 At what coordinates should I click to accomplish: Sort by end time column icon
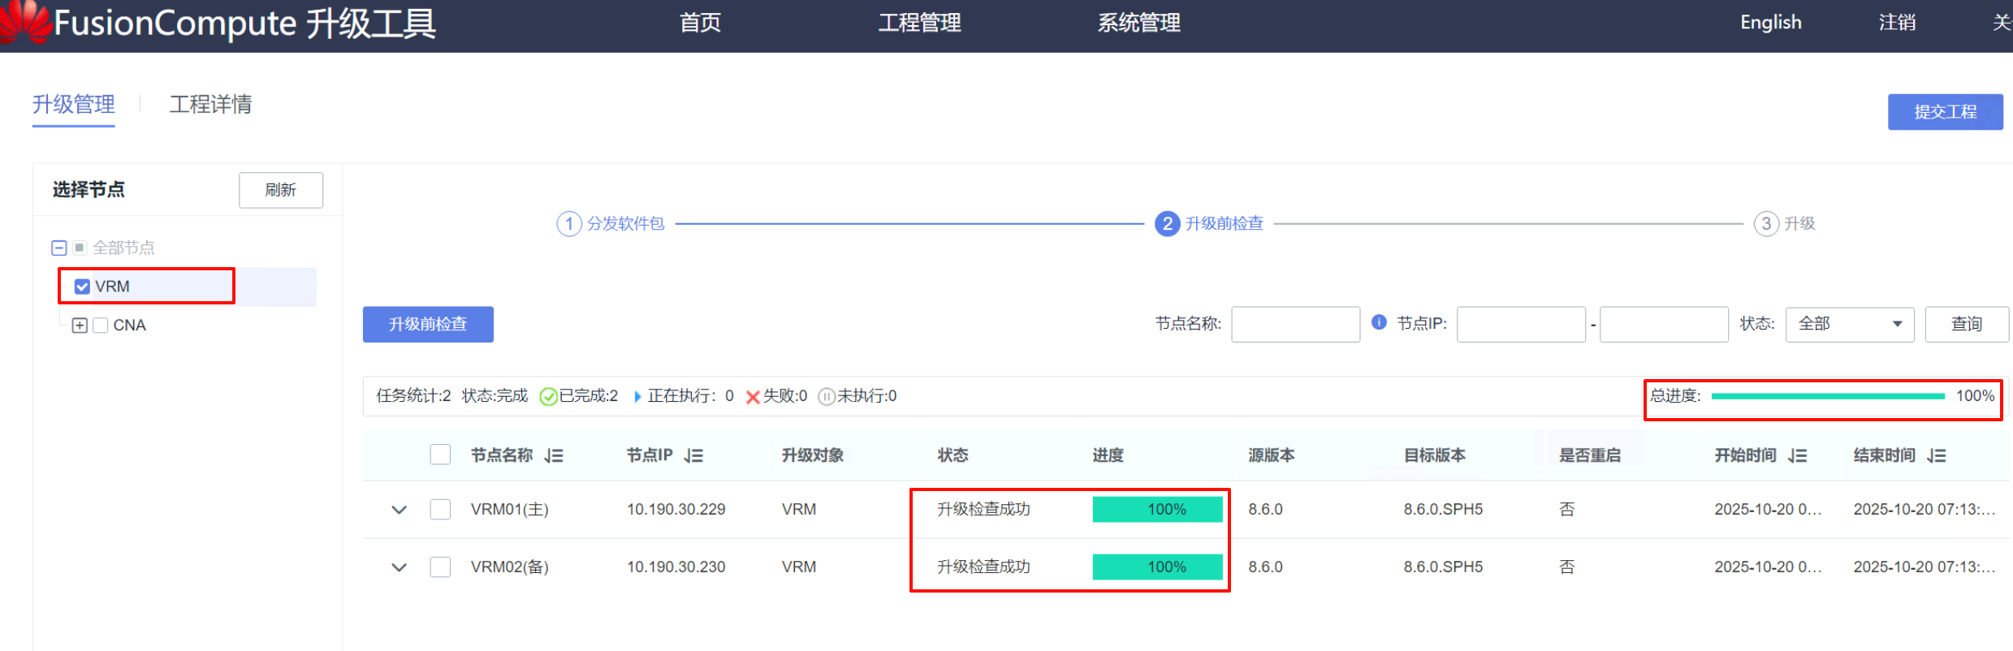pyautogui.click(x=1937, y=455)
